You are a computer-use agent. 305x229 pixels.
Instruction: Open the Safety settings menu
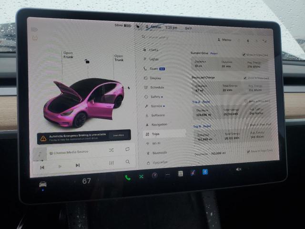coord(153,97)
